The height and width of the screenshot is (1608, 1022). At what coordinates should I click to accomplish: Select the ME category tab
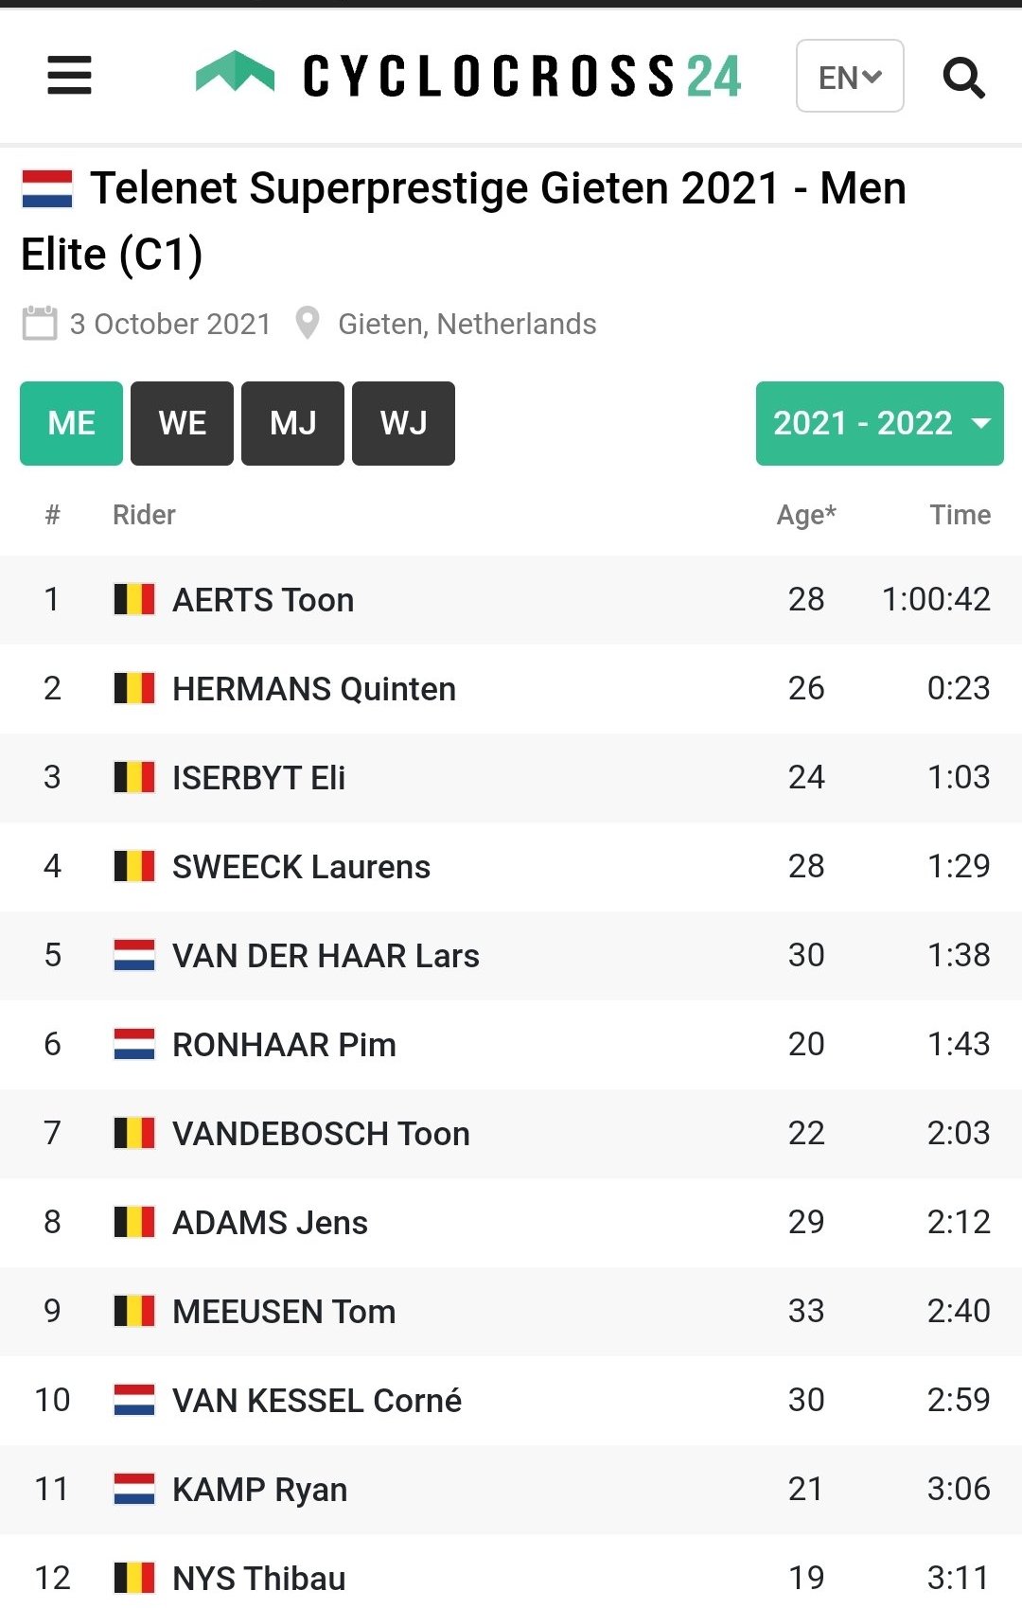[x=71, y=423]
